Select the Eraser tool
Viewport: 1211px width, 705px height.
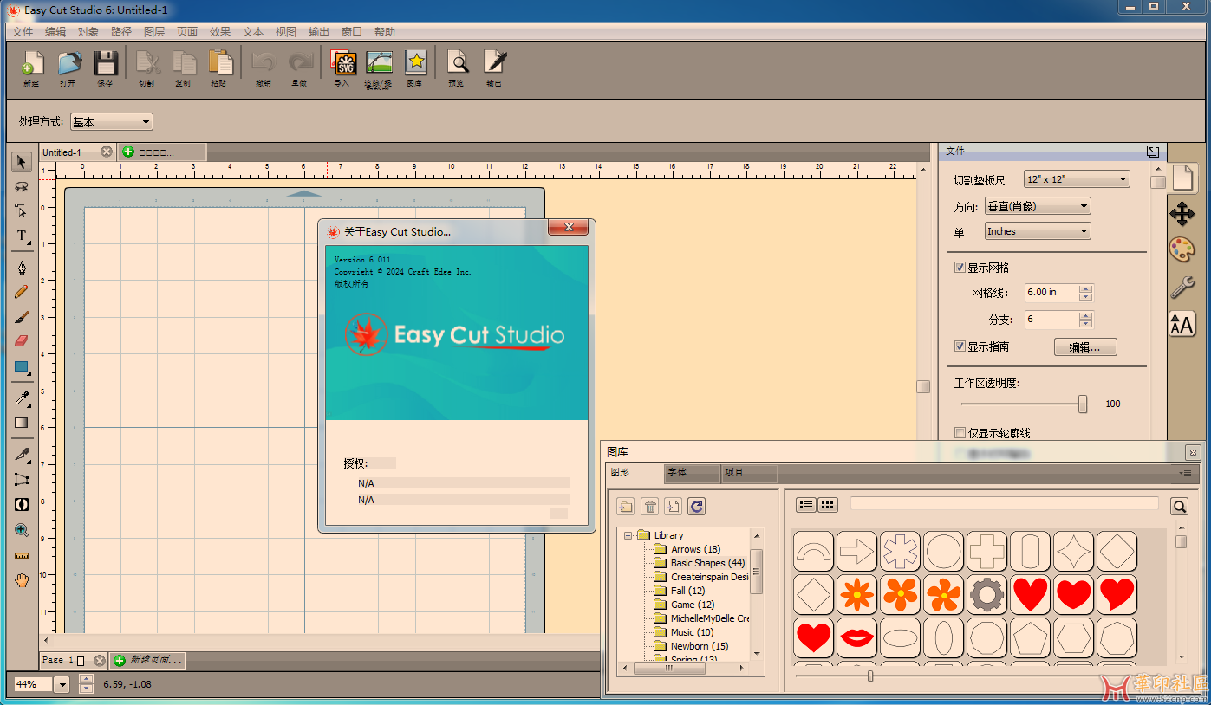tap(22, 341)
